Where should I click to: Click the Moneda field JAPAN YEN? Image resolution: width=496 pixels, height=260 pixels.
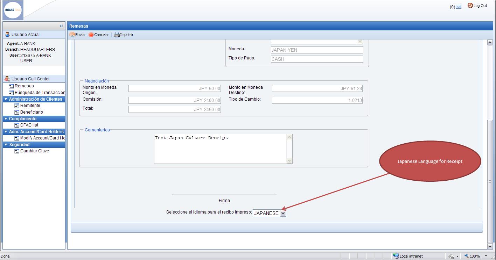click(x=317, y=50)
